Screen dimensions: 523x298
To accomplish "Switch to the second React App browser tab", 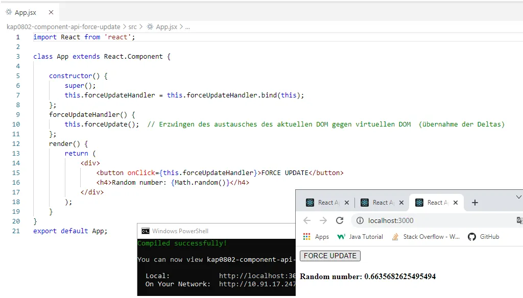I will pos(383,203).
